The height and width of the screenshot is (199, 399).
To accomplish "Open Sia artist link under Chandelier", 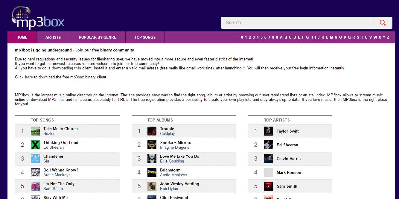I will pos(46,161).
